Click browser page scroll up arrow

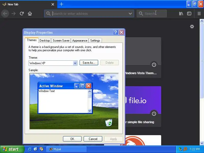(202, 21)
